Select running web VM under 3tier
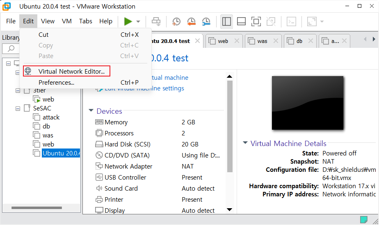Image resolution: width=379 pixels, height=225 pixels. (48, 99)
